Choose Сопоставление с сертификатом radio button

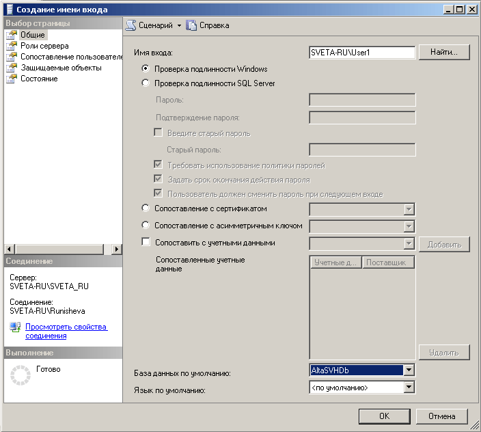145,208
